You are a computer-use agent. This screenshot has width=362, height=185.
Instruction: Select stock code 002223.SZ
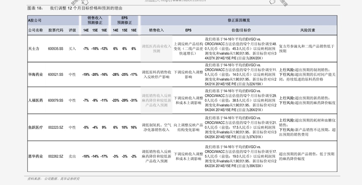click(55, 127)
